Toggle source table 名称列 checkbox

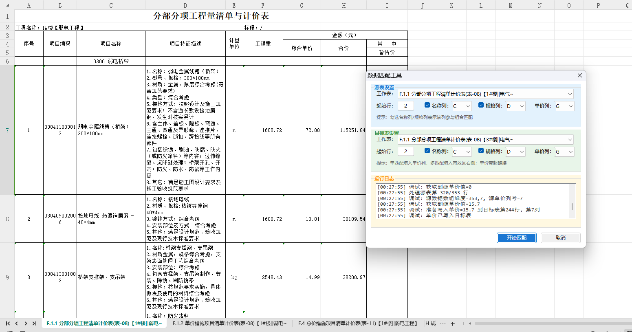tap(427, 105)
